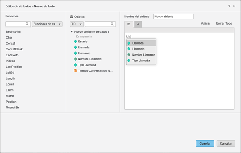Click Borrar Todo to clear expression
Screen dimensions: 241x153
pyautogui.click(x=224, y=23)
